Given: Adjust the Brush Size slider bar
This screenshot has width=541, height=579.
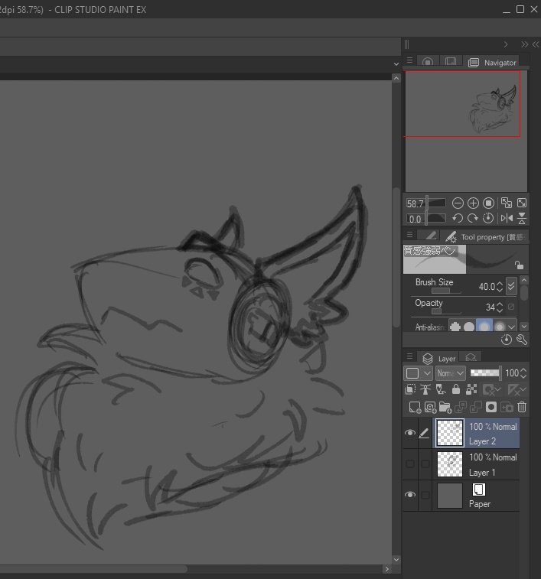Looking at the screenshot, I should [x=446, y=291].
